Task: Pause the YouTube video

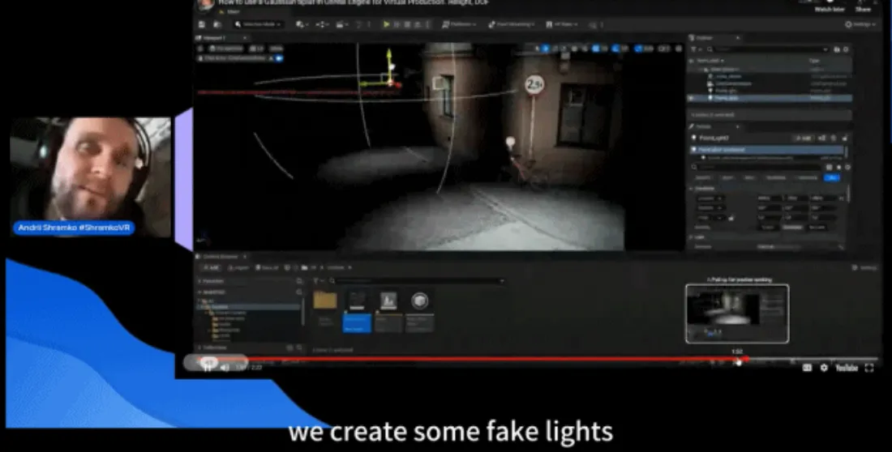Action: (208, 368)
